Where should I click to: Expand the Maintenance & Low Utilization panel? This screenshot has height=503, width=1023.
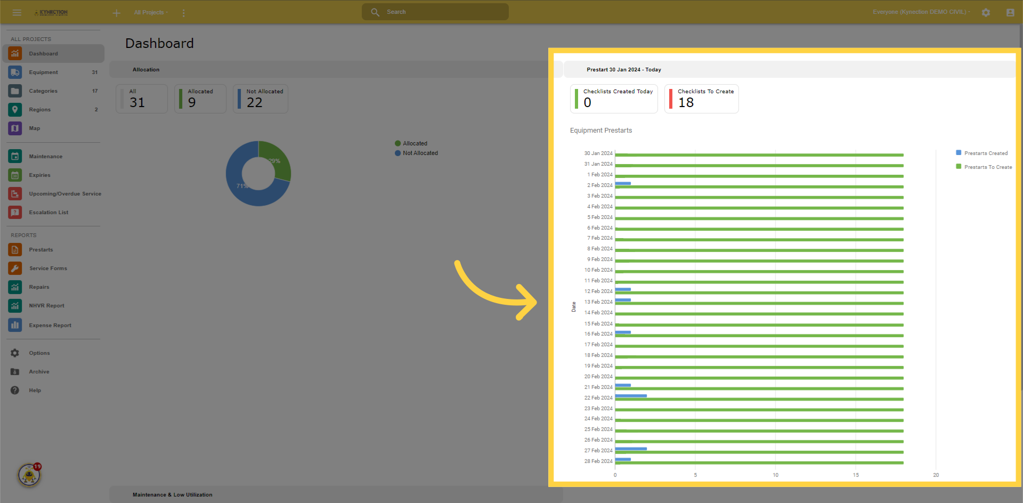click(172, 494)
